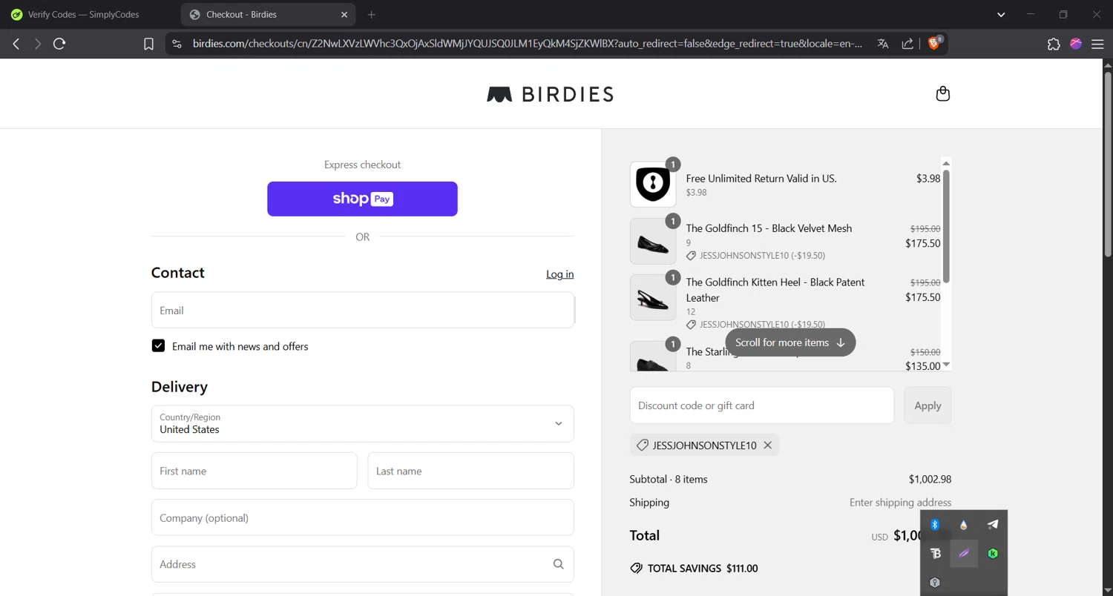This screenshot has height=596, width=1113.
Task: Click the Subtotal $1,002.98 amount
Action: [x=930, y=479]
